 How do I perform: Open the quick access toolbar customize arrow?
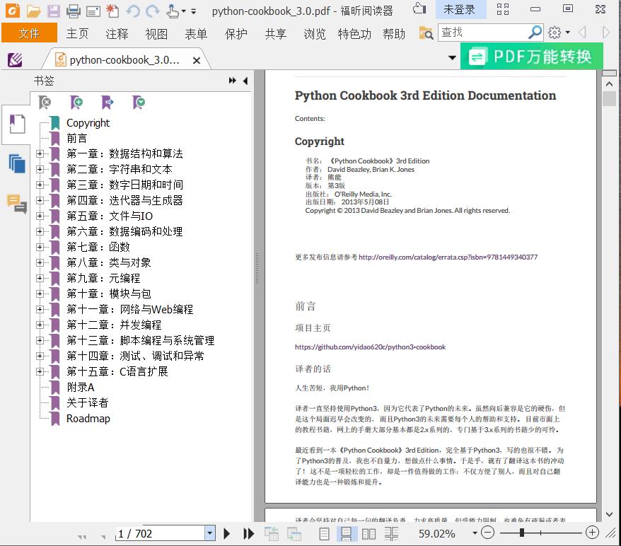coord(194,11)
